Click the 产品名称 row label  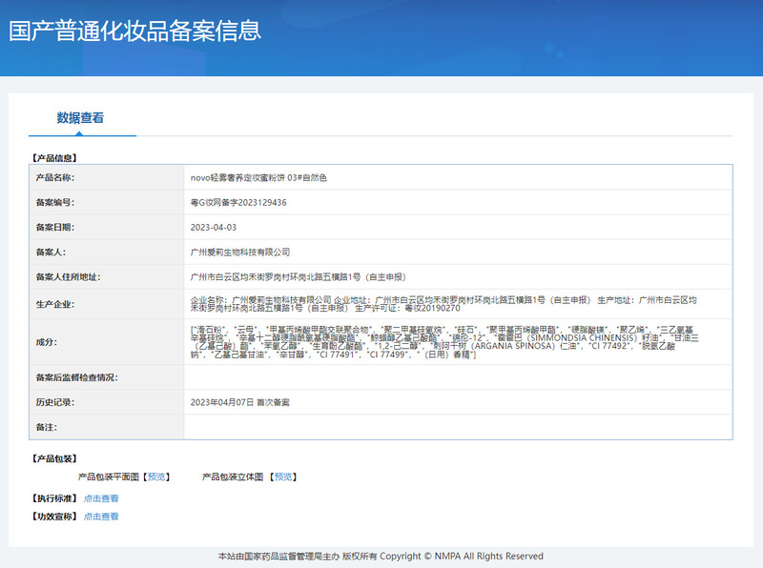coord(54,178)
